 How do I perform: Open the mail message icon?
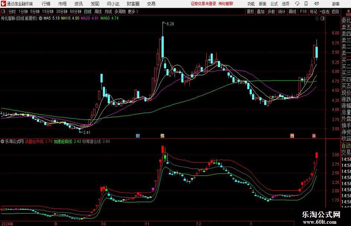click(x=316, y=4)
